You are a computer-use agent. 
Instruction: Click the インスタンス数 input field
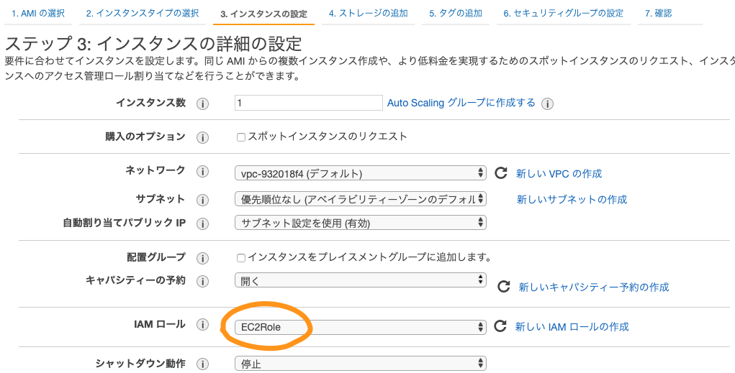(308, 103)
